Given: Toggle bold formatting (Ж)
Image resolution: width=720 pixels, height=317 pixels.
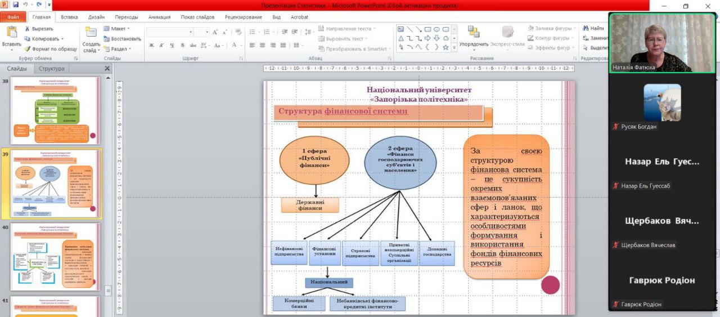Looking at the screenshot, I should pyautogui.click(x=151, y=45).
